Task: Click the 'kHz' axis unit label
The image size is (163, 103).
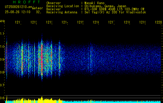Action: click(x=3, y=21)
